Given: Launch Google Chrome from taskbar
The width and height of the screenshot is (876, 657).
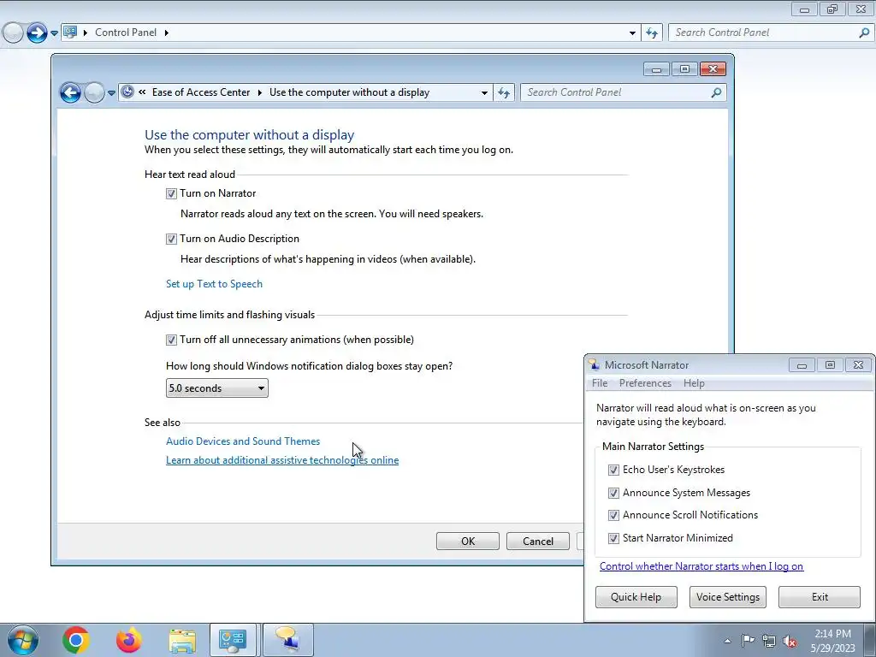Looking at the screenshot, I should [x=75, y=640].
